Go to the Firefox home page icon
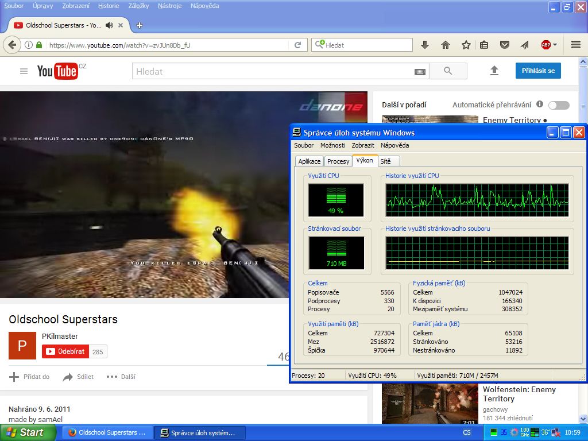The image size is (588, 441). 445,45
